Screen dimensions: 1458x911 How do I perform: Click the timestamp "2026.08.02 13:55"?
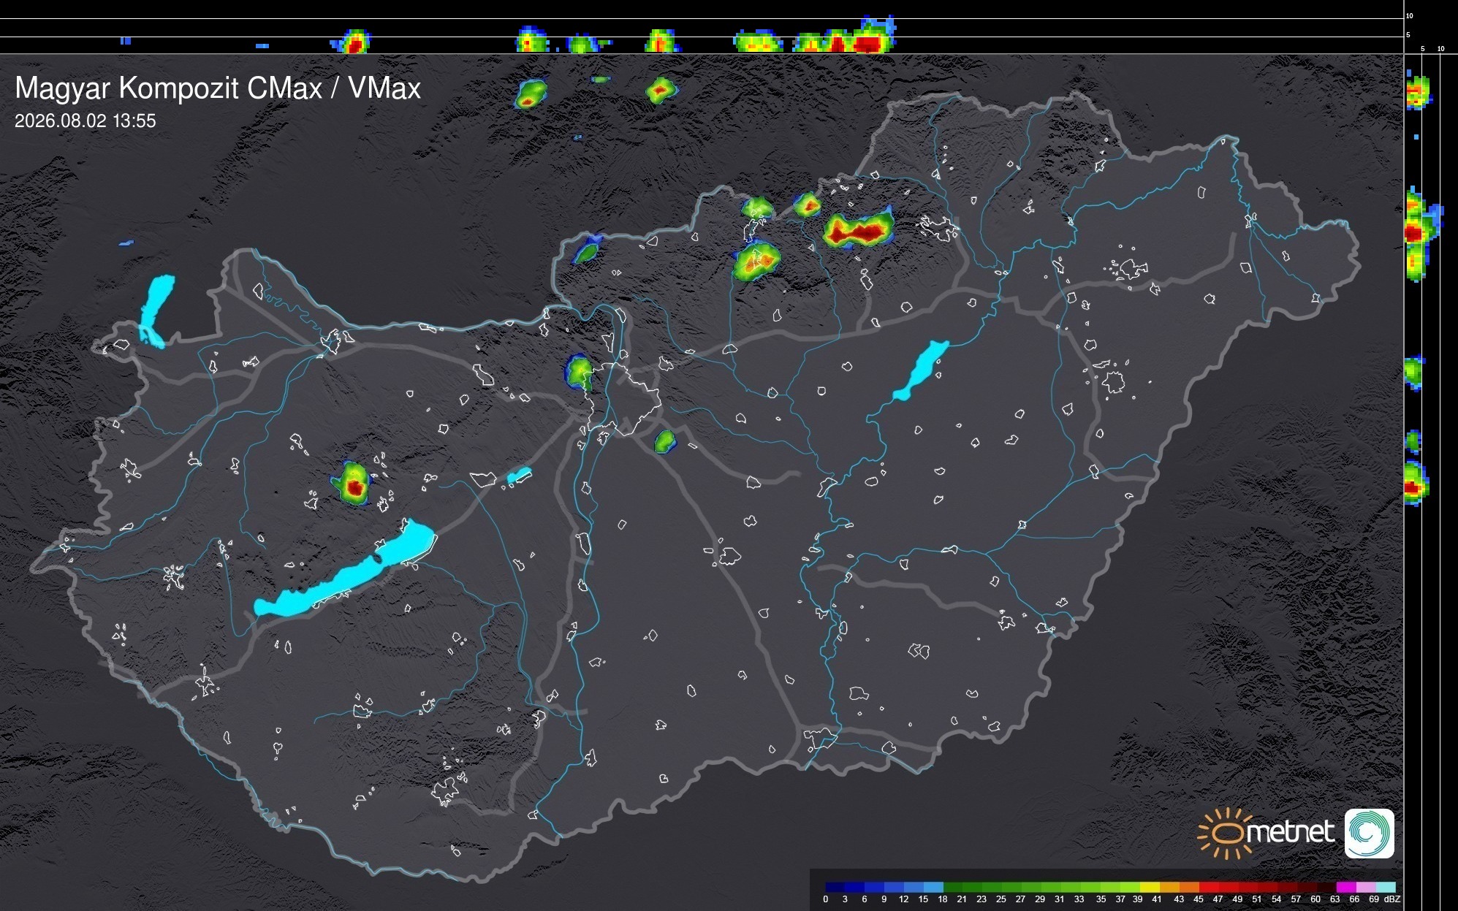click(86, 121)
